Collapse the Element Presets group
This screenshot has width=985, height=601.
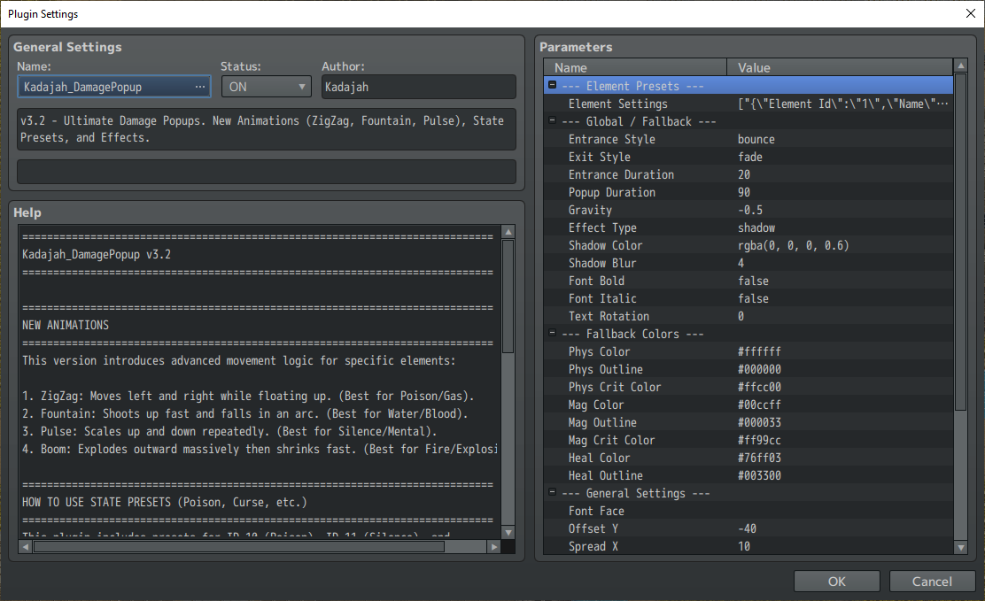(x=552, y=85)
